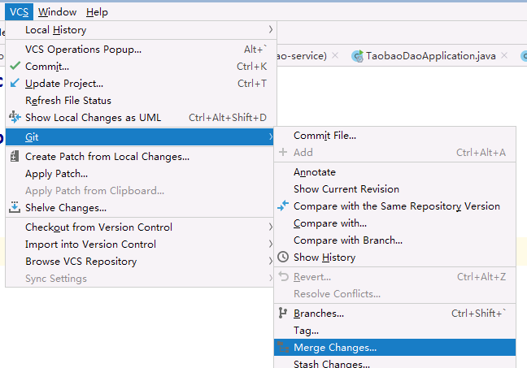527x368 pixels.
Task: Click the Branches fork icon
Action: 283,313
